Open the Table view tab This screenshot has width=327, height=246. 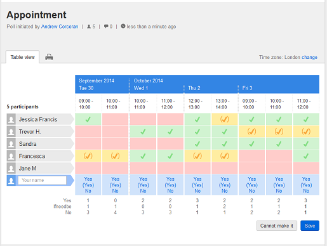point(22,57)
